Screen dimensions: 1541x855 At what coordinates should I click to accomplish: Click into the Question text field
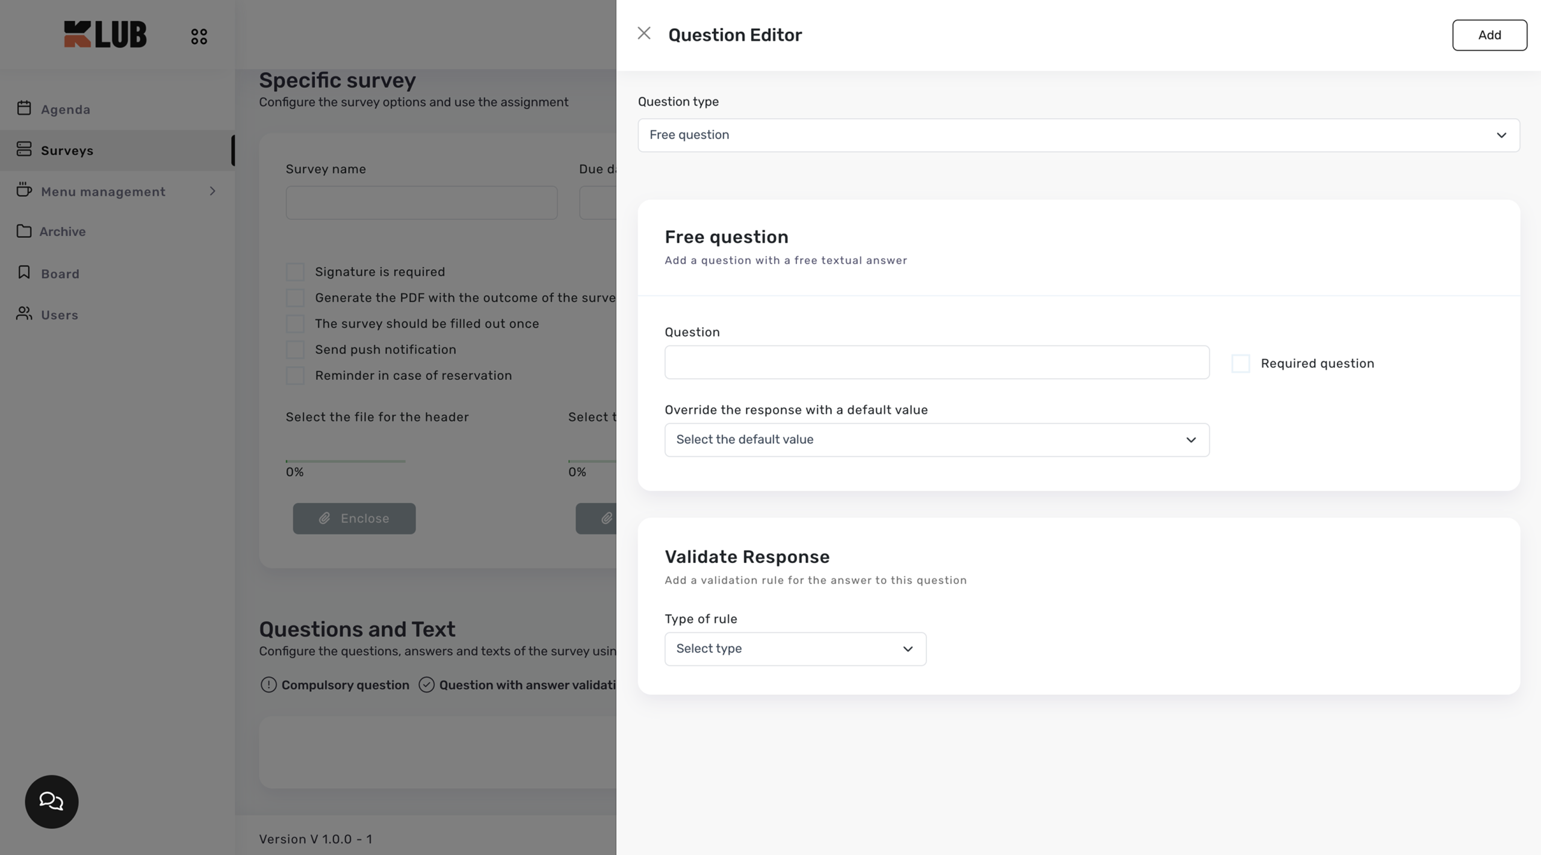pyautogui.click(x=937, y=362)
